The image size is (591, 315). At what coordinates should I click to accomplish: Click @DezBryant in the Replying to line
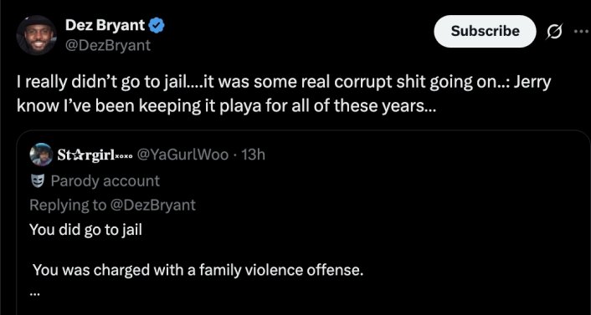(152, 205)
